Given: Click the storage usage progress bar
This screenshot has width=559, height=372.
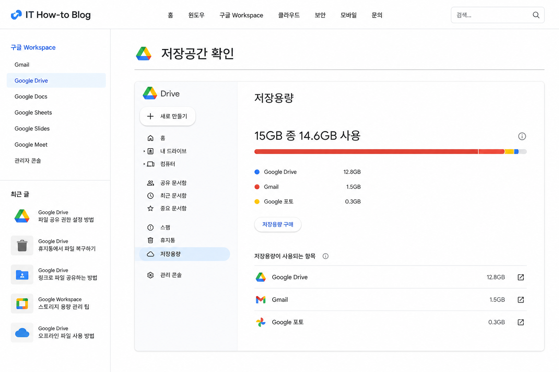Looking at the screenshot, I should tap(390, 151).
